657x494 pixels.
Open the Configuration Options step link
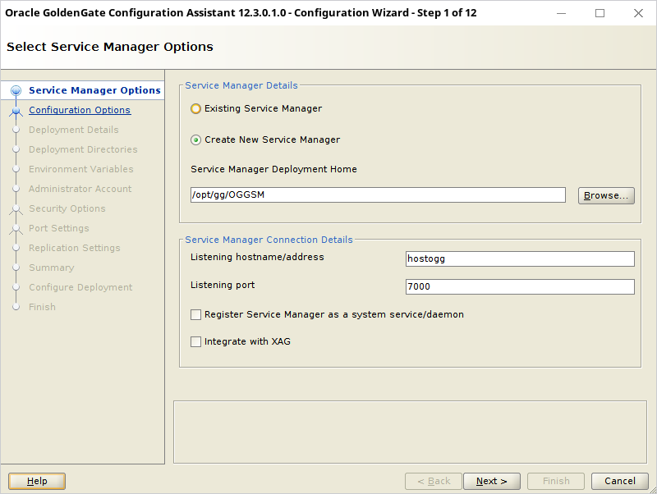[80, 110]
